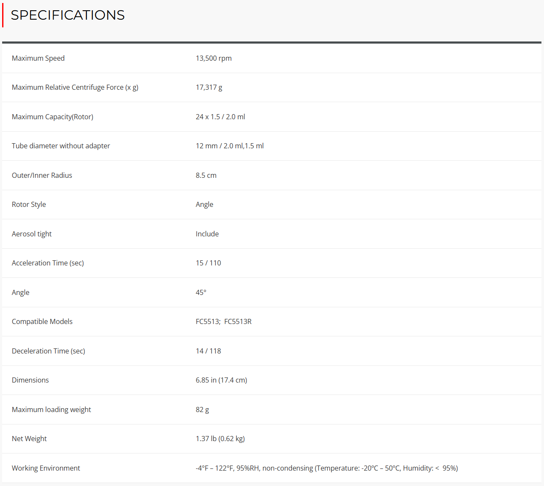Click the 6.85 in (17.4 cm) dimensions value
The height and width of the screenshot is (486, 544).
pos(221,380)
